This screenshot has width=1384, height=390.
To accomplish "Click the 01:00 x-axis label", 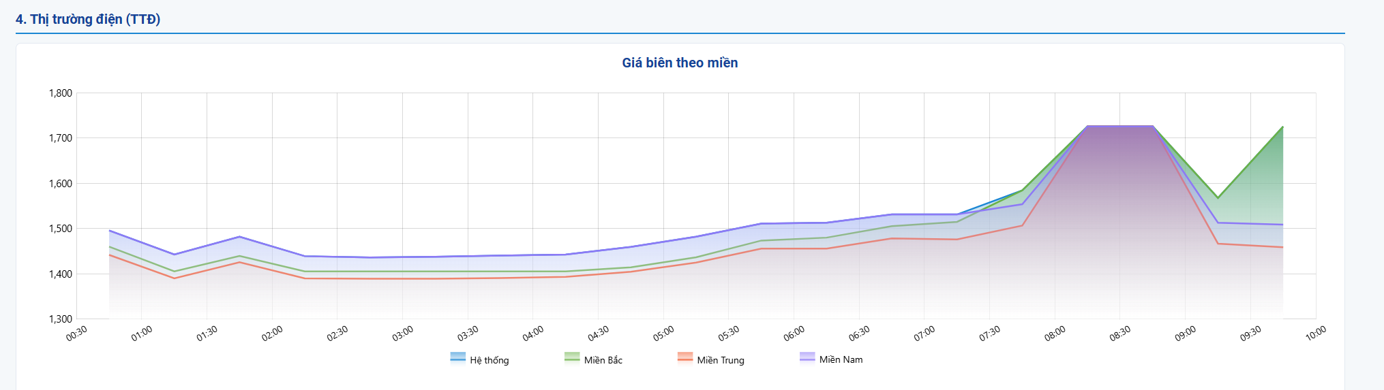I will tap(142, 334).
